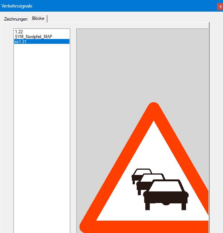
Task: Click the front car's left wheel
Action: tap(148, 206)
